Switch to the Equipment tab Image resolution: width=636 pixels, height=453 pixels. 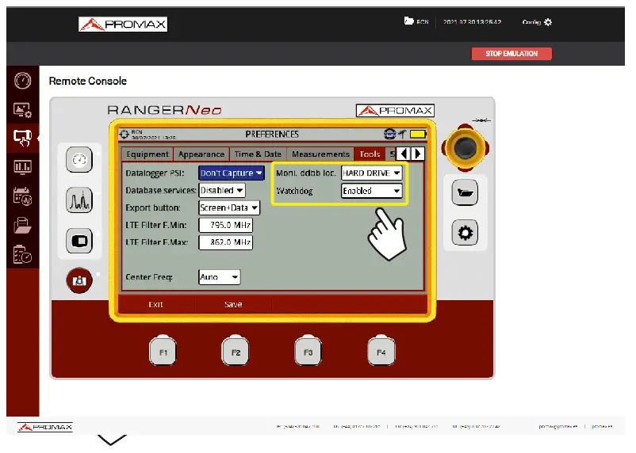coord(148,154)
